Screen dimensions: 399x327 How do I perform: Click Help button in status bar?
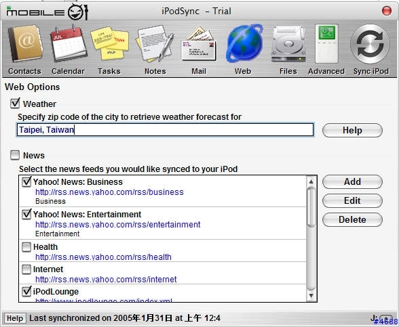tap(15, 318)
